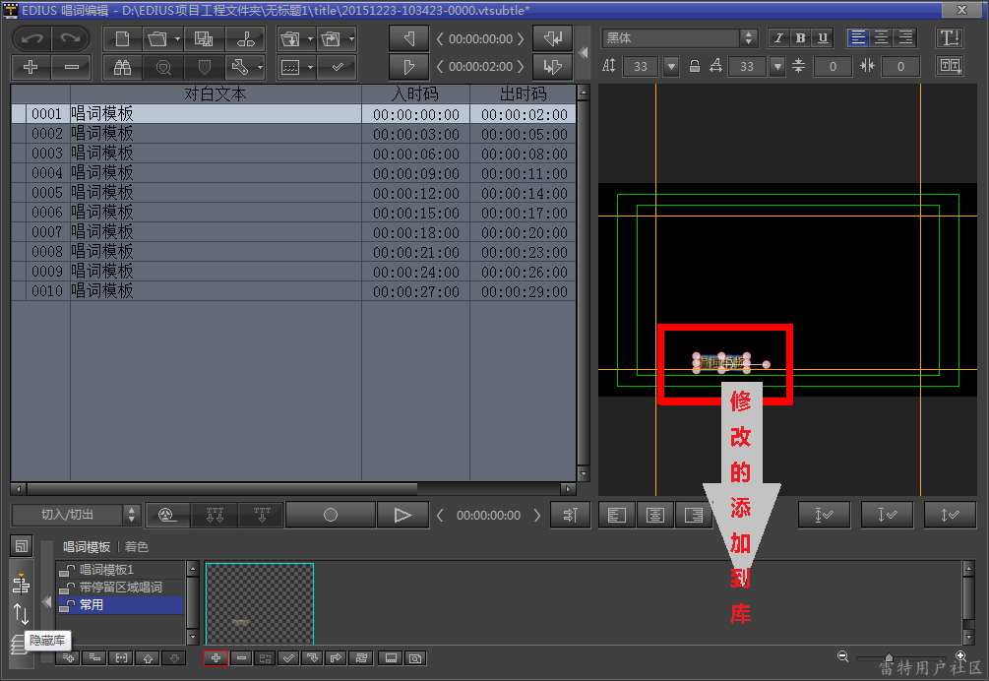This screenshot has height=681, width=989.
Task: Click the save subtitle file icon
Action: click(x=204, y=39)
